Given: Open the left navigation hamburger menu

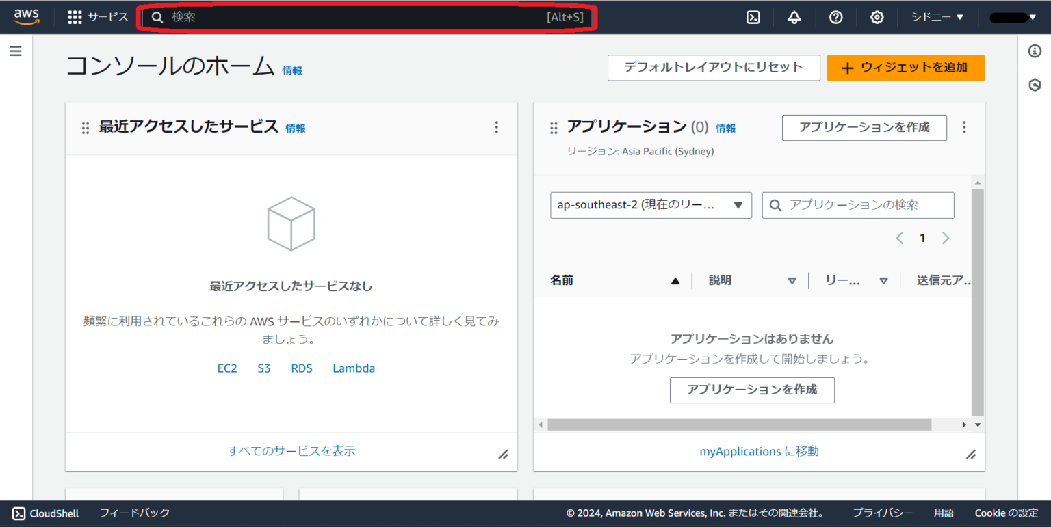Looking at the screenshot, I should click(15, 51).
